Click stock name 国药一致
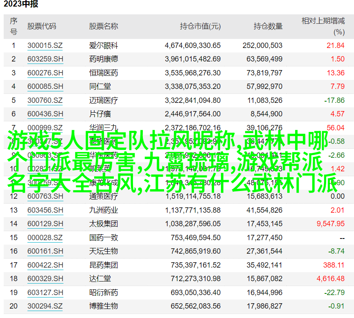Viewport: 354px width, 318px height. (104, 238)
